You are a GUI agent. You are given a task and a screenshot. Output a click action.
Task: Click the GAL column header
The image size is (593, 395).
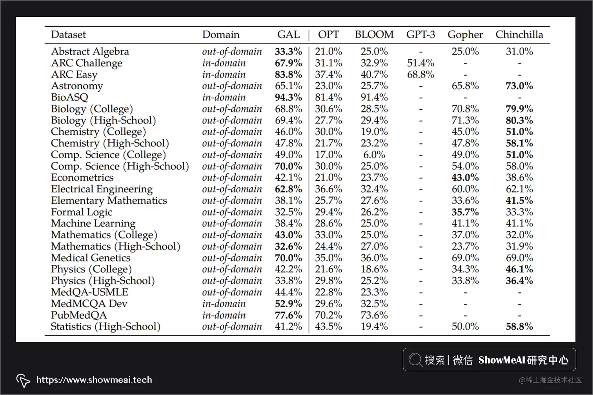(288, 34)
